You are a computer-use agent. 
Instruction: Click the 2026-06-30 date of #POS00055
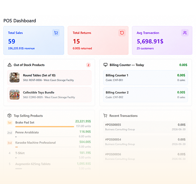point(179,129)
